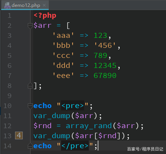
Task: Click the 'eee' array key
Action: [x=63, y=76]
